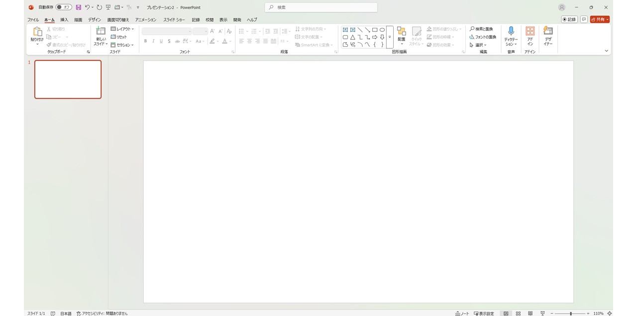This screenshot has height=316, width=637.
Task: Select the rectangle shape in gallery
Action: click(x=375, y=30)
